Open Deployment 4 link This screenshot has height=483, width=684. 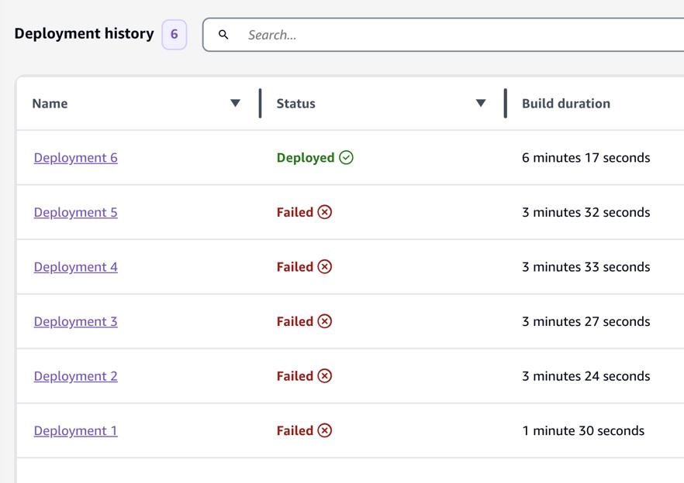point(75,266)
